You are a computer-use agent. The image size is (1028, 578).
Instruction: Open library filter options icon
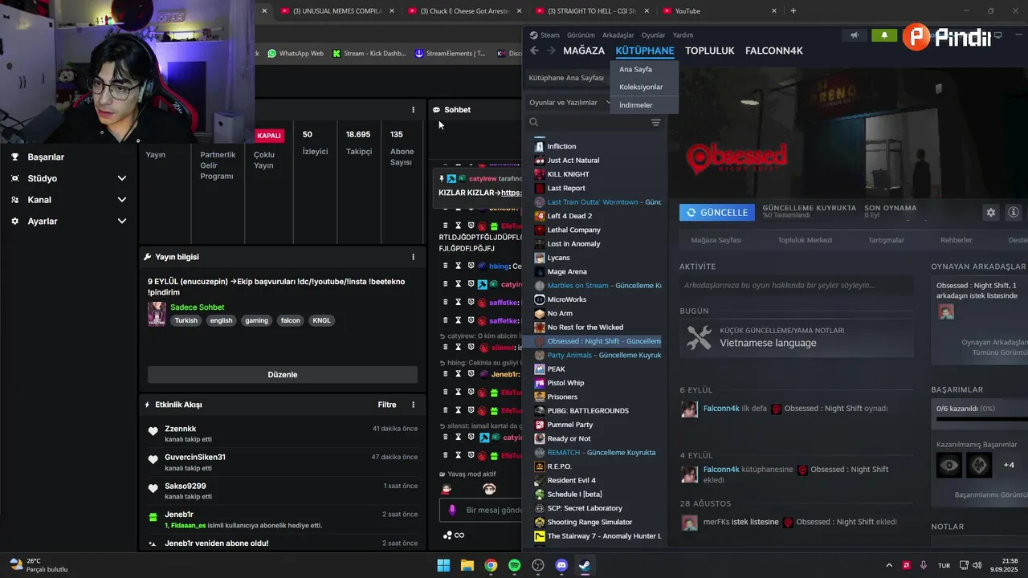(655, 122)
